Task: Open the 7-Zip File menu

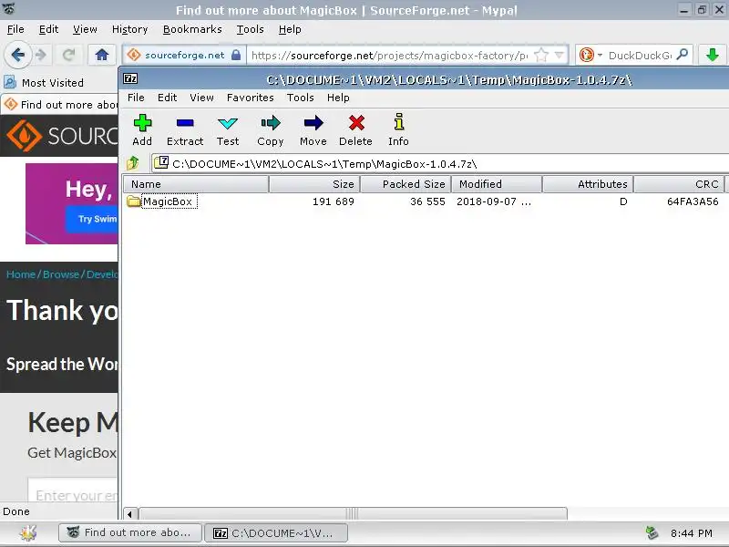Action: (136, 98)
